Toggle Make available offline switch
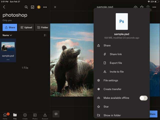This screenshot has width=160, height=120. (143, 98)
